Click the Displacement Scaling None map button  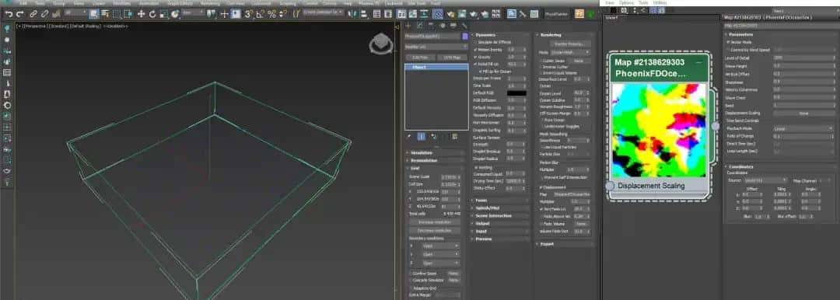click(x=803, y=113)
